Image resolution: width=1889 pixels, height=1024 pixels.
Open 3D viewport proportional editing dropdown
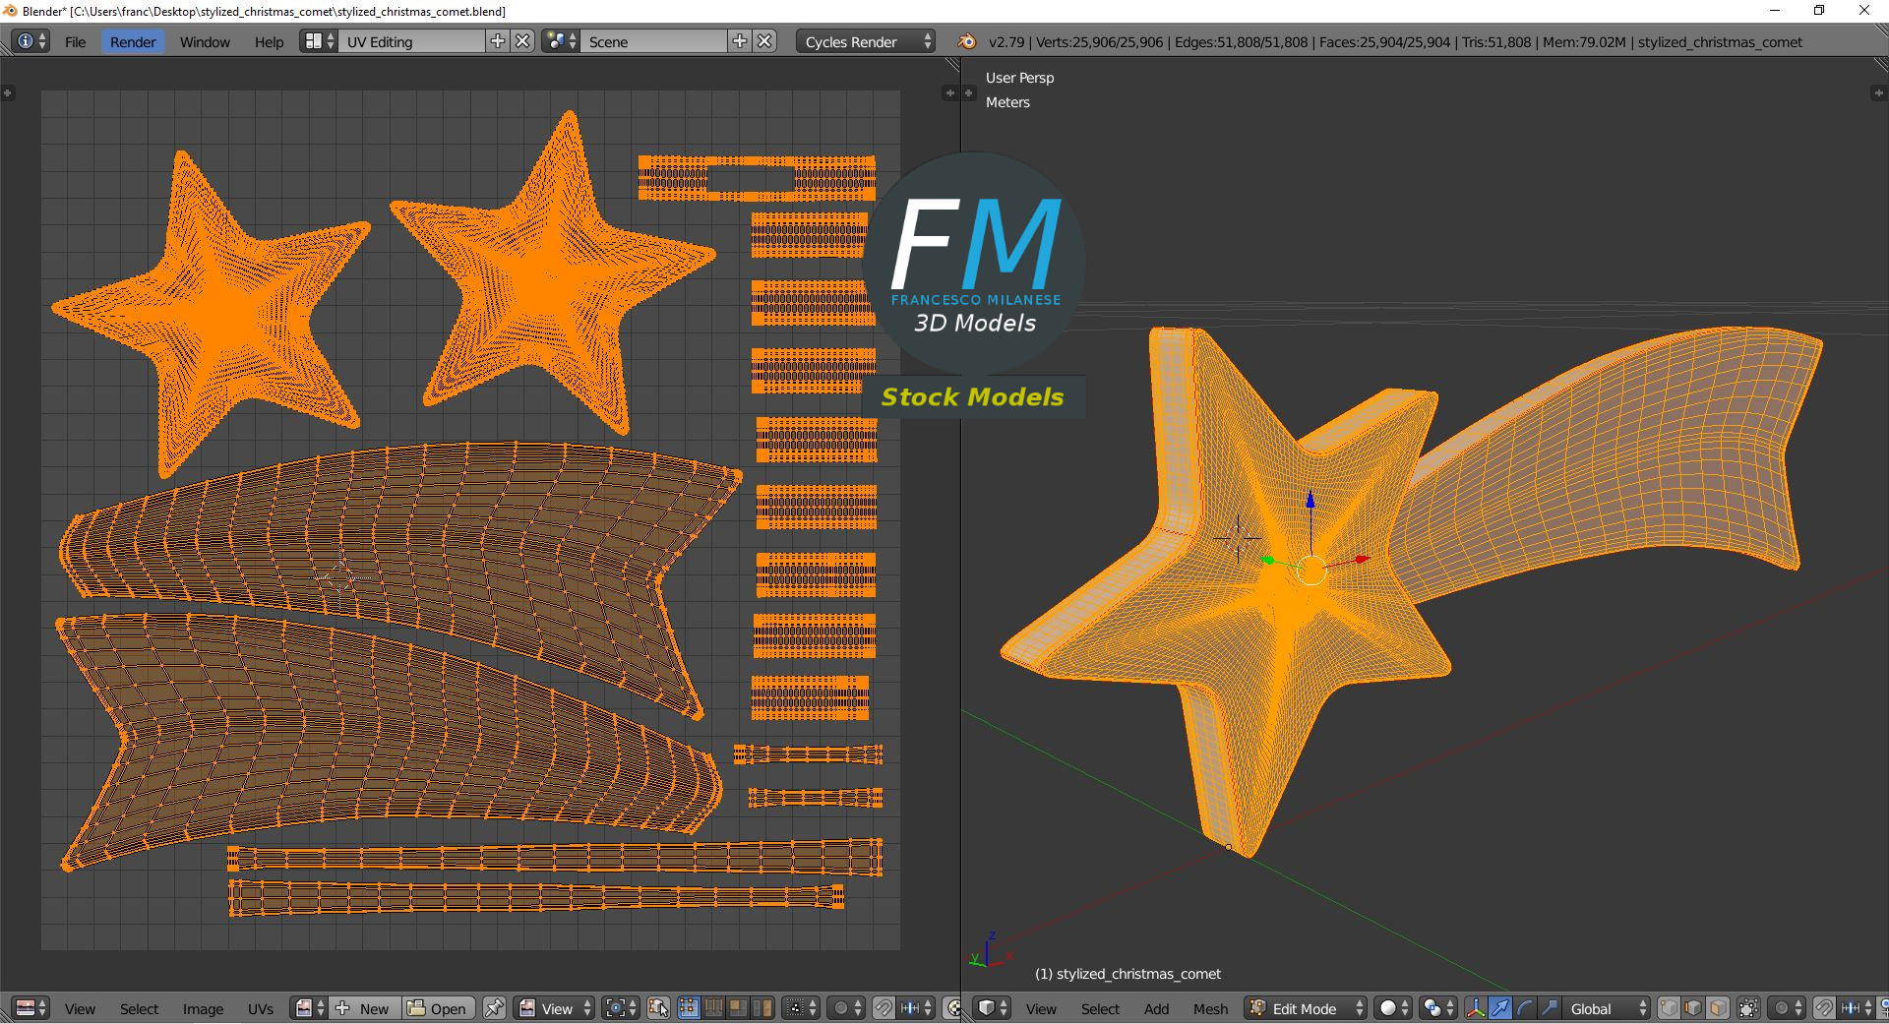click(x=1787, y=1008)
